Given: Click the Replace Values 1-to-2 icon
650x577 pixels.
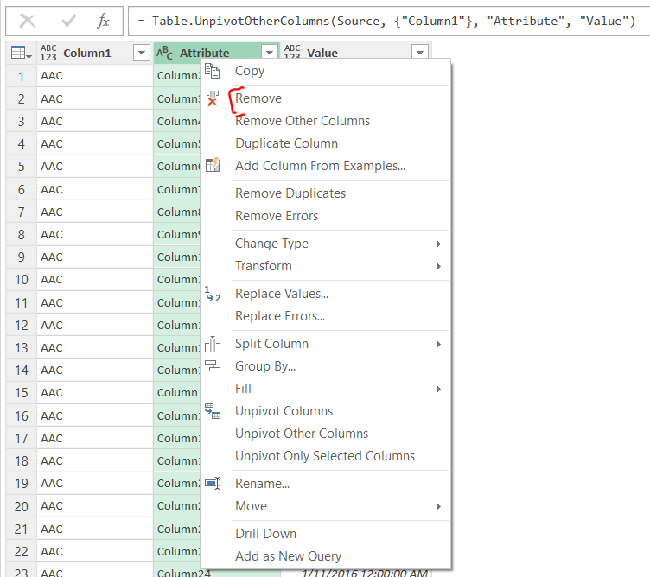Looking at the screenshot, I should point(213,294).
